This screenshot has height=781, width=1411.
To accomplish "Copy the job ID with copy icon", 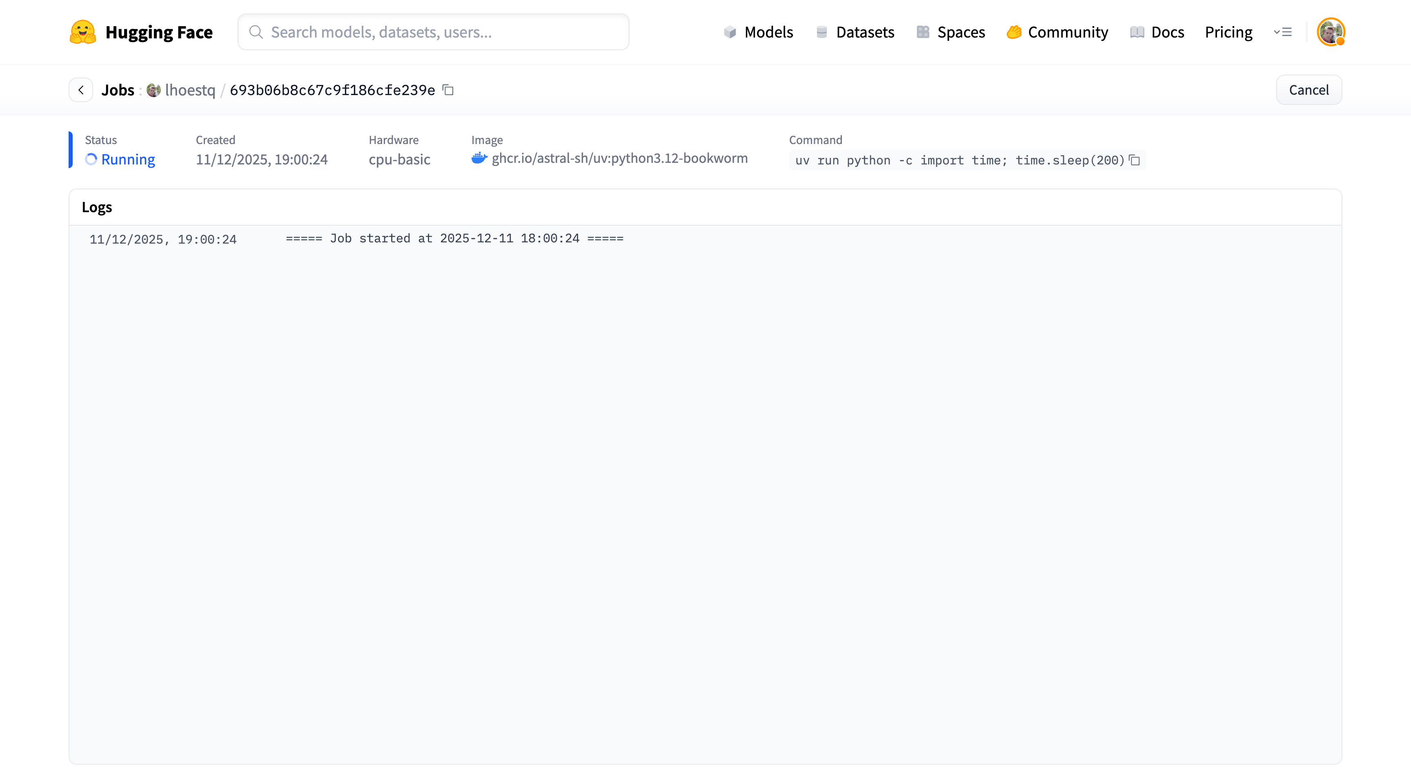I will point(448,90).
